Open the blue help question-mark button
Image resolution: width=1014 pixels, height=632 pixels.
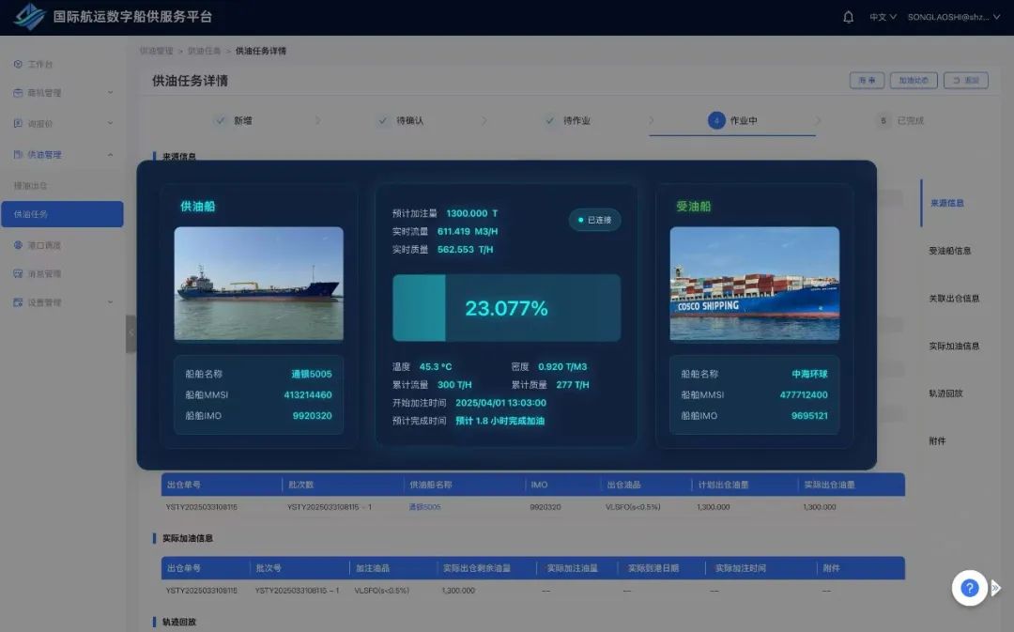(969, 587)
